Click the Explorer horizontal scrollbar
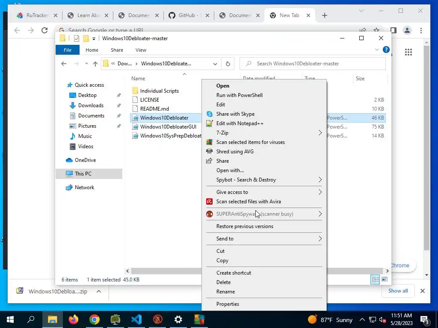 tap(257, 271)
